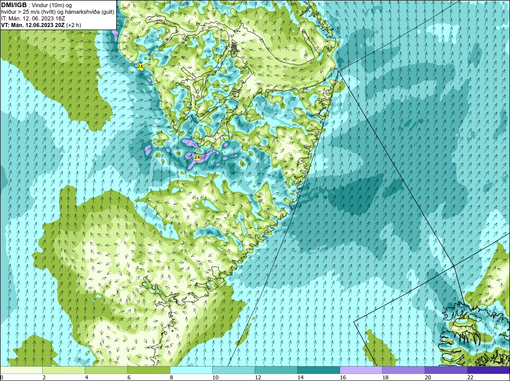Click the 'VT: Mán. 12.06.2023 20Z (+2 h)' line
Screen dimensions: 510x381
41,25
